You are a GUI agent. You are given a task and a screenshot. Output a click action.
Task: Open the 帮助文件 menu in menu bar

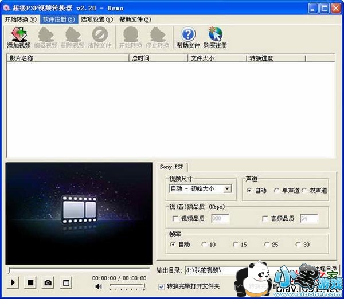click(135, 19)
